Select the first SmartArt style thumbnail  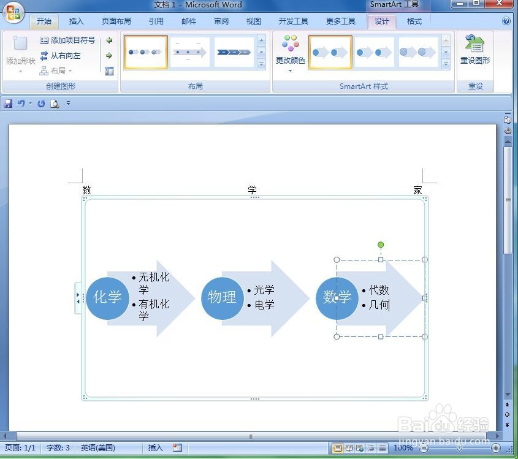click(330, 52)
